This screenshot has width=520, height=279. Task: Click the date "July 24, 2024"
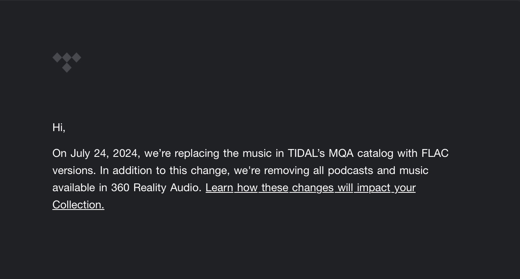click(x=104, y=153)
